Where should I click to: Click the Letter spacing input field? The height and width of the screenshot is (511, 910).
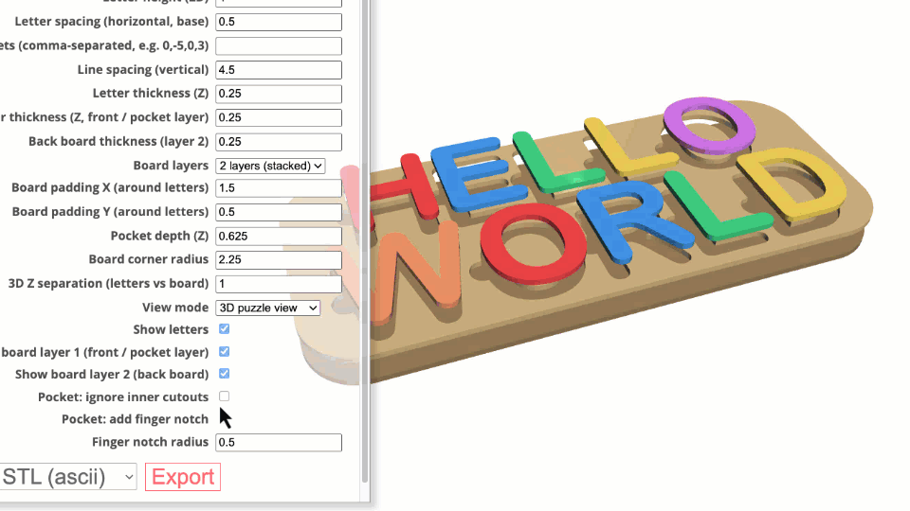279,22
